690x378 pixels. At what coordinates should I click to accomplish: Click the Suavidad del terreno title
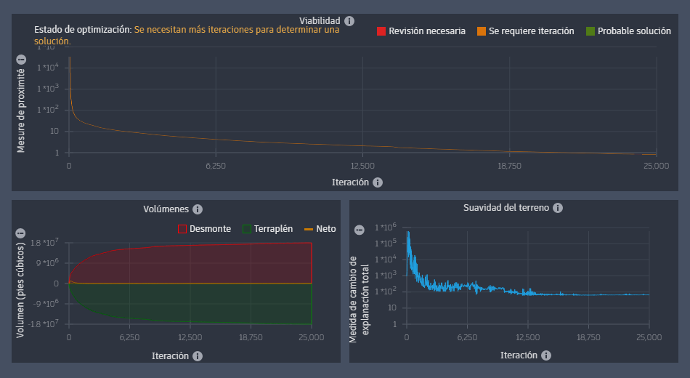[x=506, y=208]
